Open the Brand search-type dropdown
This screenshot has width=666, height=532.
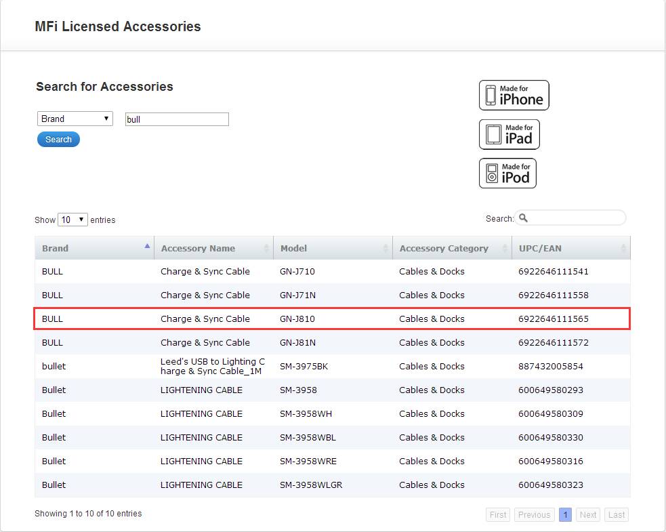point(75,119)
